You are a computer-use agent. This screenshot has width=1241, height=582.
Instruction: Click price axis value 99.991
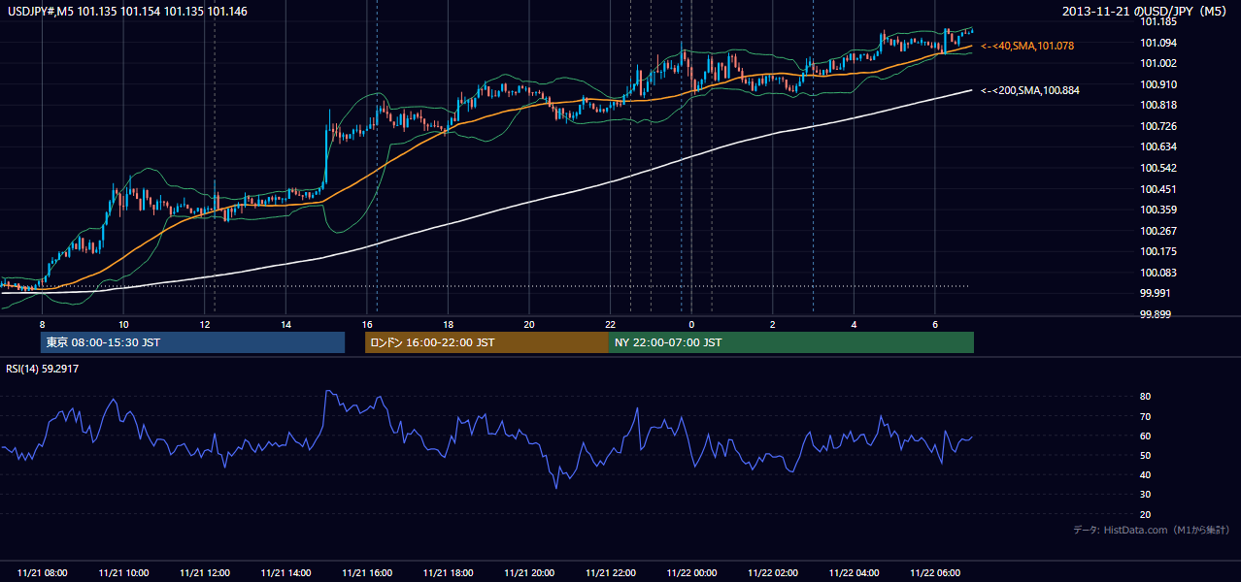coord(1157,293)
